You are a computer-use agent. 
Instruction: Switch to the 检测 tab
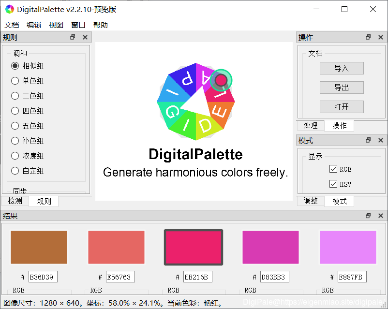click(15, 201)
